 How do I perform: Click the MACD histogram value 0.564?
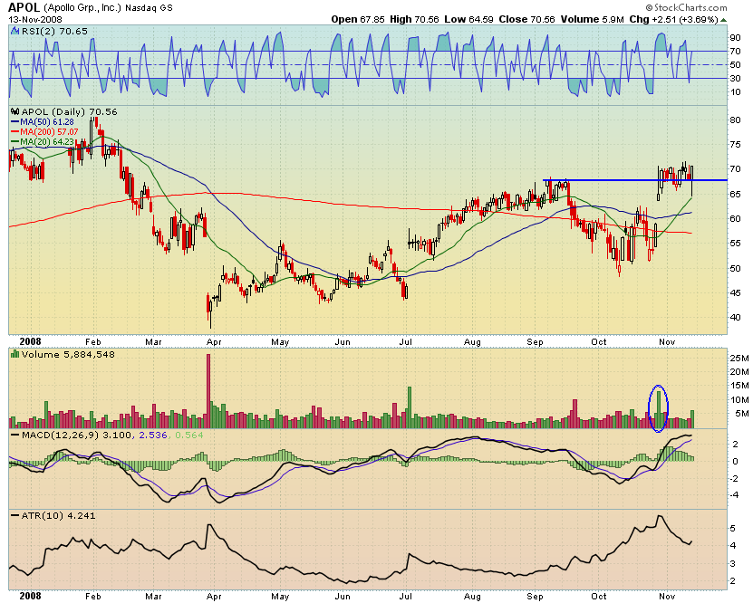coord(189,435)
